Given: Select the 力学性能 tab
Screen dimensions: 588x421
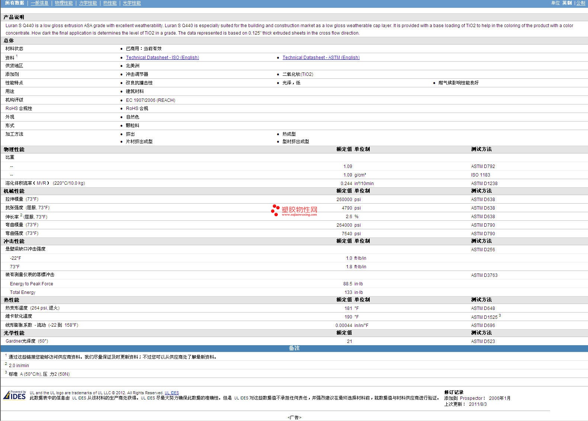Looking at the screenshot, I should [x=88, y=3].
